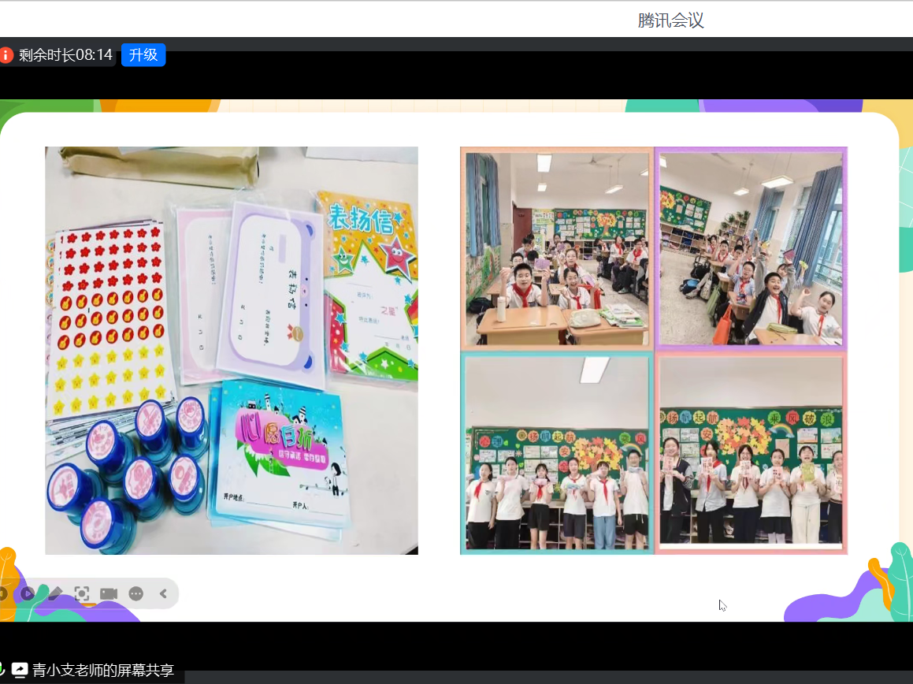Screen dimensions: 913x684
Task: Toggle the video camera icon
Action: [x=109, y=593]
